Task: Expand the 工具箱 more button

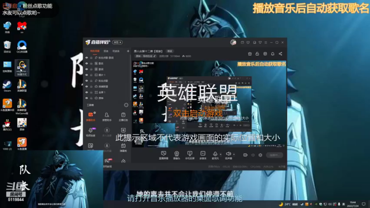Action: tap(126, 105)
